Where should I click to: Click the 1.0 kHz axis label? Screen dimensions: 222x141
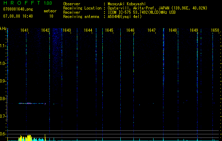[x=3, y=63]
